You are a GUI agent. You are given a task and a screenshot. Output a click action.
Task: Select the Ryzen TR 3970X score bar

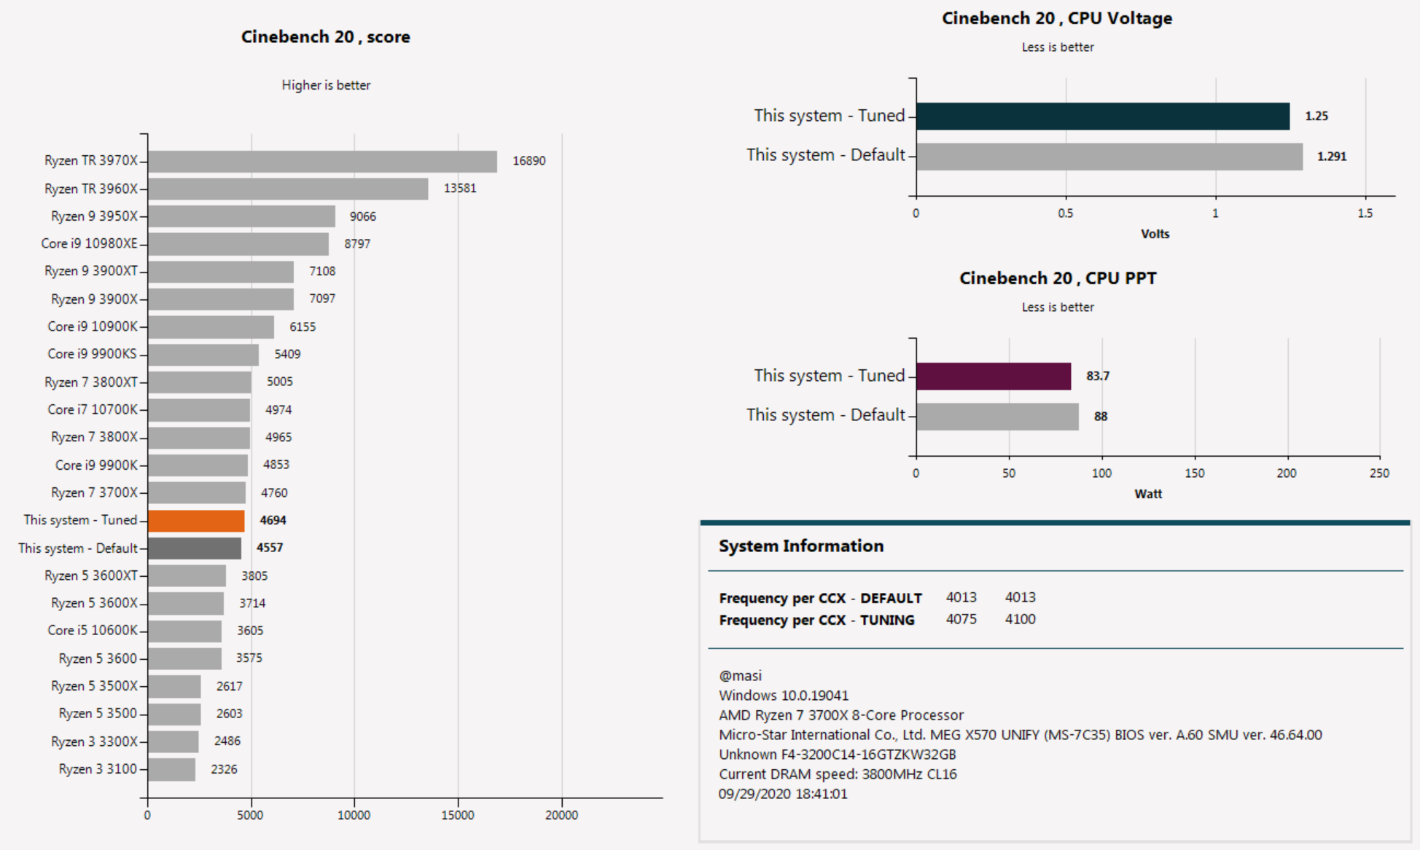[322, 161]
